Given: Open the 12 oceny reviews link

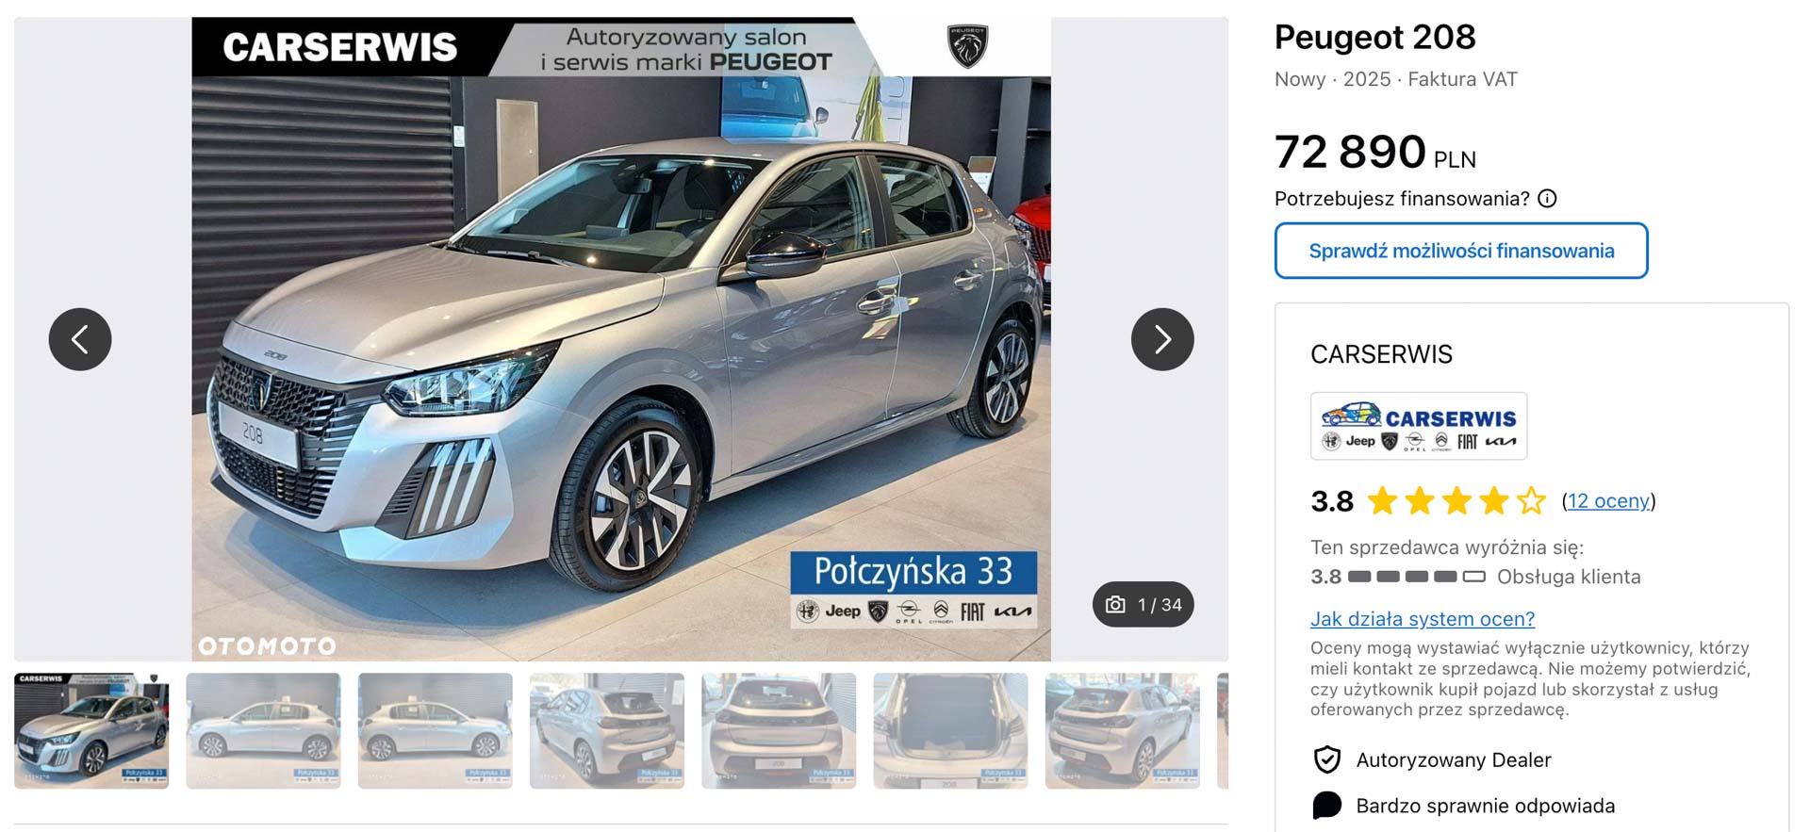Looking at the screenshot, I should click(x=1609, y=501).
